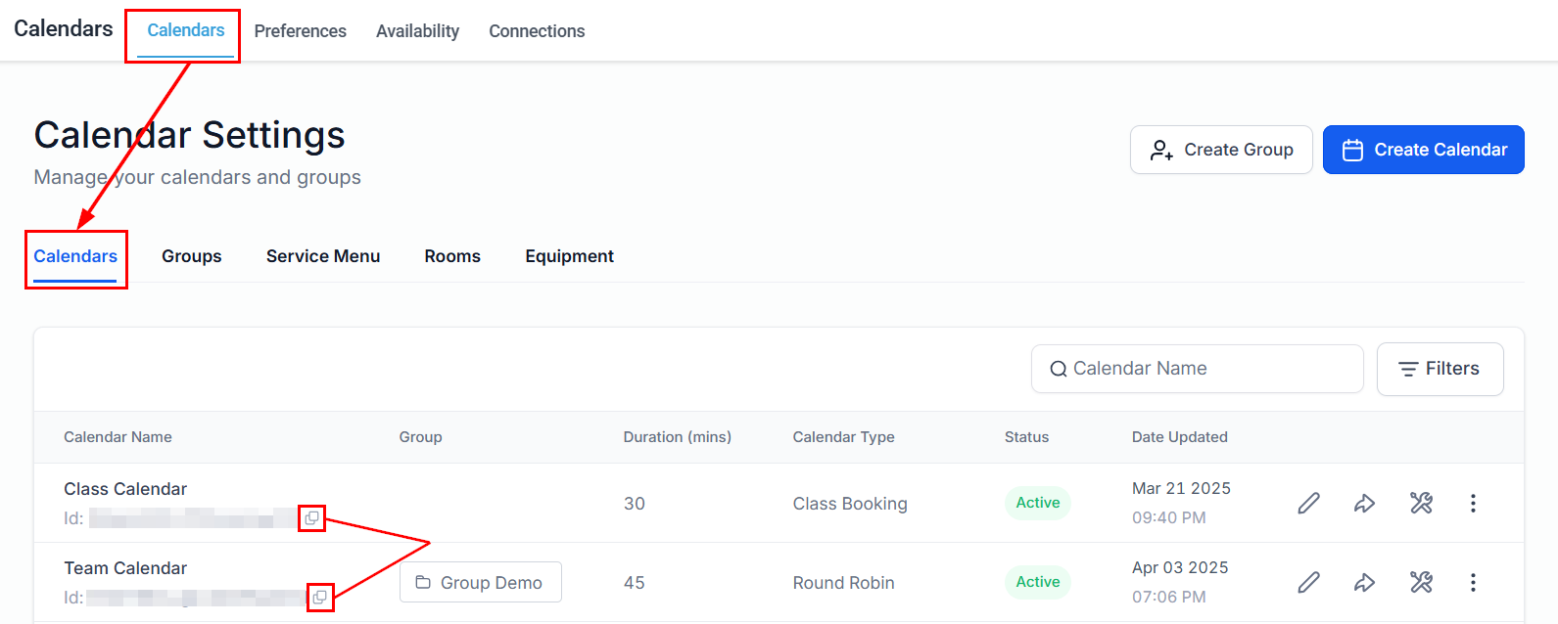Click the Group Demo group tag

tap(480, 582)
